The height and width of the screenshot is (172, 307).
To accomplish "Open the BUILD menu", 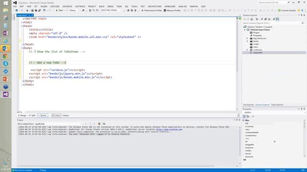I will coord(102,6).
